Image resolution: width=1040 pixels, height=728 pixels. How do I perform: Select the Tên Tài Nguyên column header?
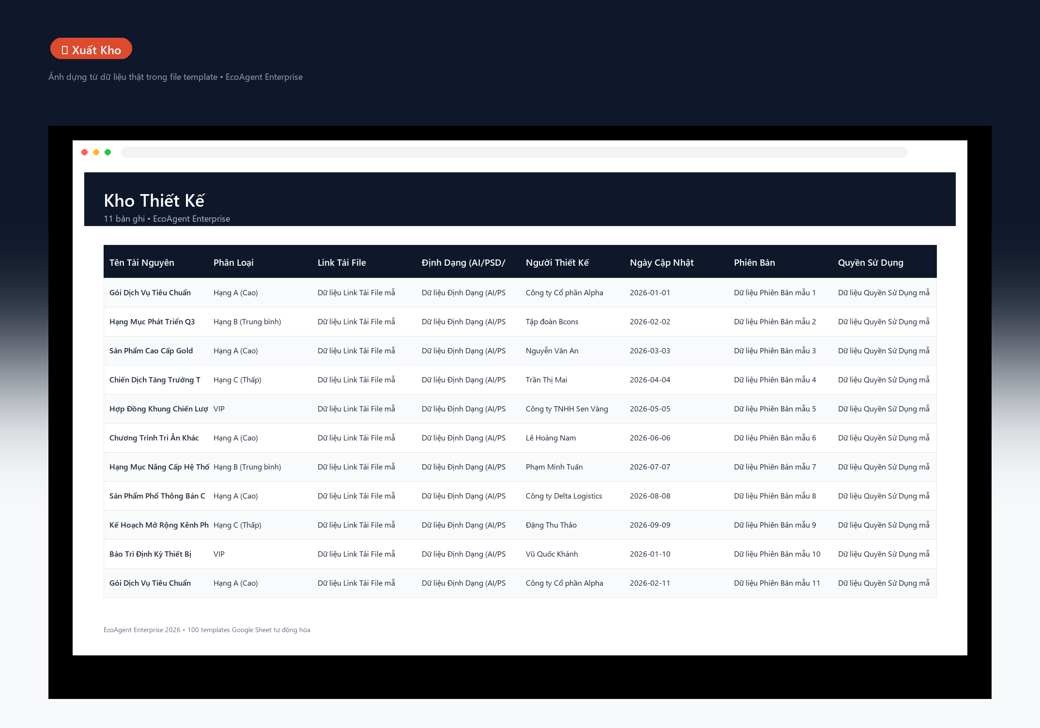142,263
